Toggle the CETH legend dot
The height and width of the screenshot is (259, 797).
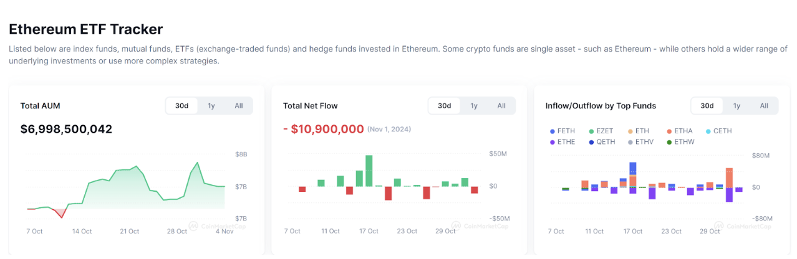(708, 131)
